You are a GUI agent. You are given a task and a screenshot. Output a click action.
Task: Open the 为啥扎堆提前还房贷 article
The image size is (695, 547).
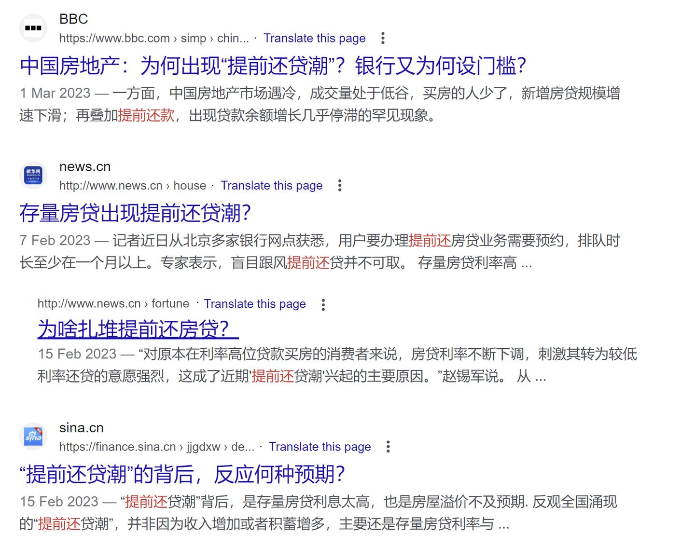click(x=136, y=329)
